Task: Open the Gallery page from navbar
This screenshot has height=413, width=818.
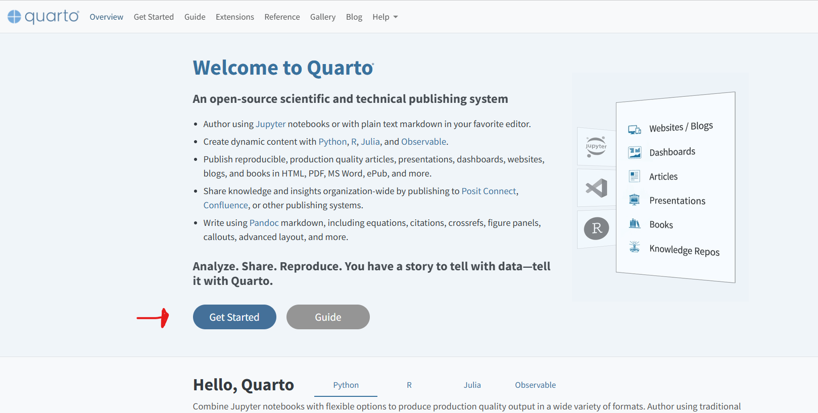Action: (x=322, y=17)
